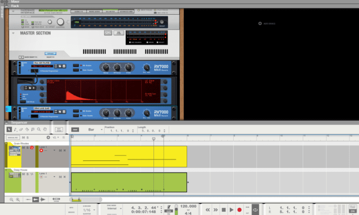Click the 120.000 tempo field
The image size is (359, 215).
188,206
